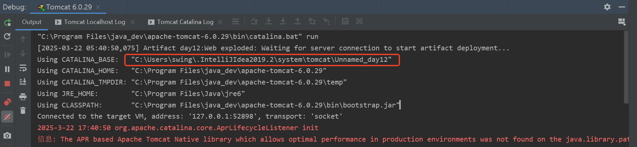The height and width of the screenshot is (147, 637).
Task: Pause the running program
Action: point(7,69)
